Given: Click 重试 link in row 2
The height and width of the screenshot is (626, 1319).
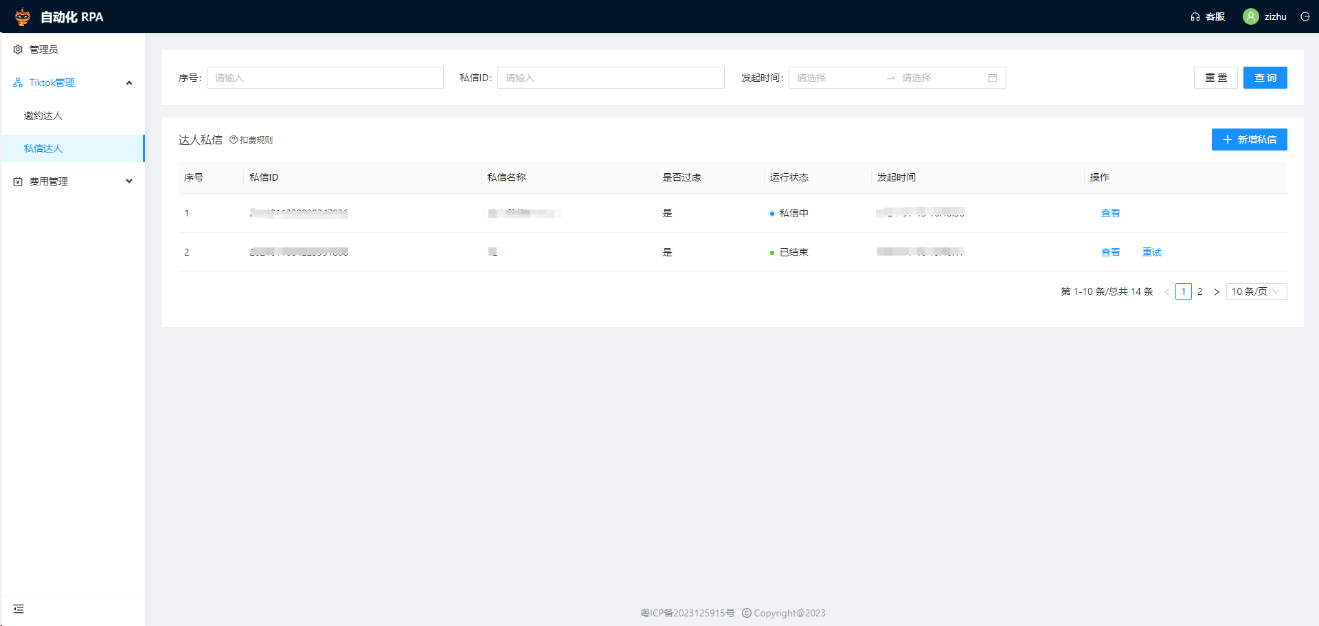Looking at the screenshot, I should tap(1152, 252).
